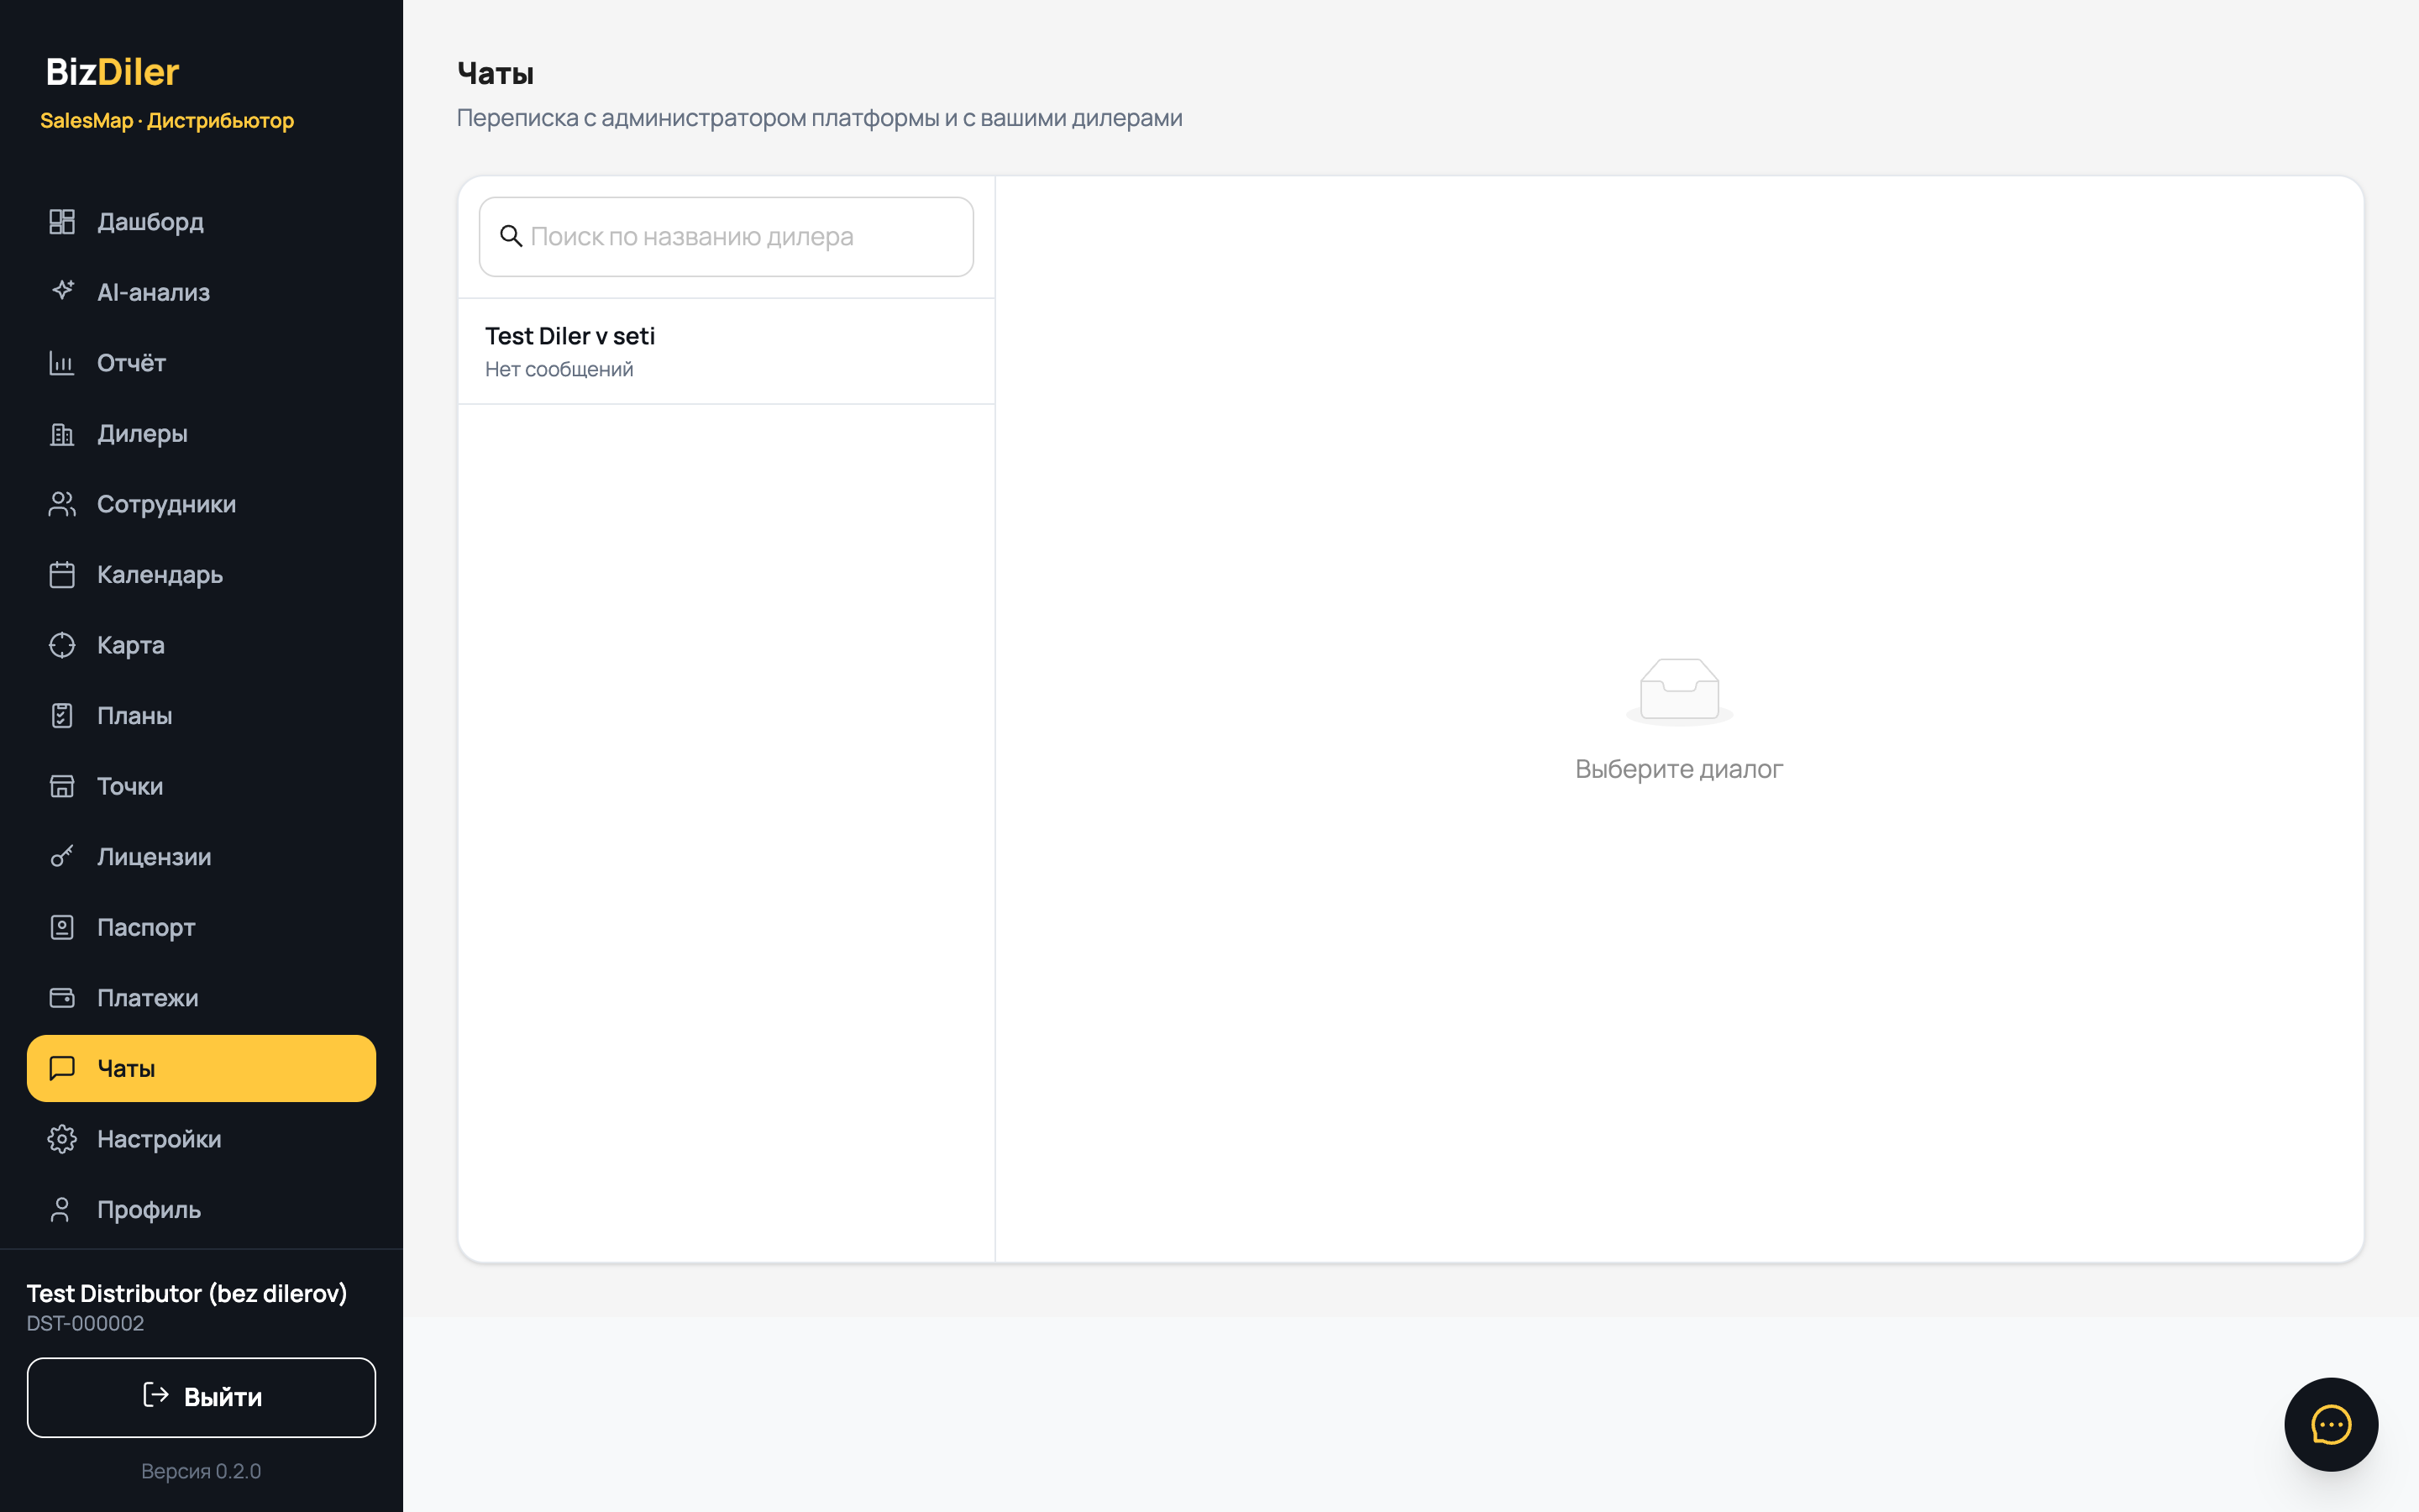Click the Календарь calendar icon

tap(62, 574)
